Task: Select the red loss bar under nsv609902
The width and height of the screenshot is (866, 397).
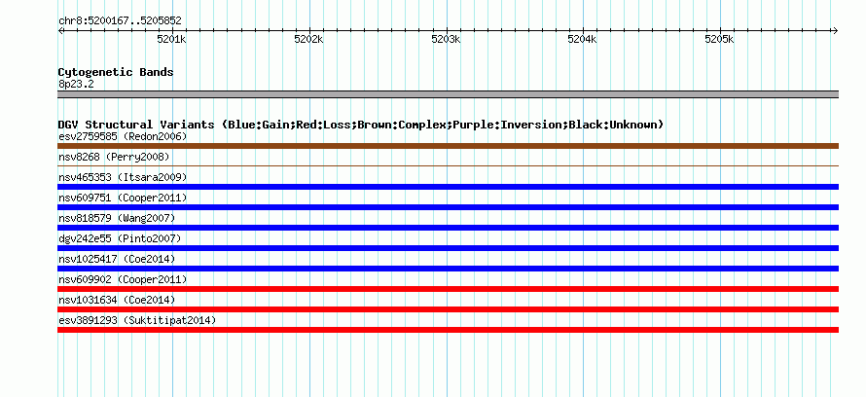Action: 448,289
